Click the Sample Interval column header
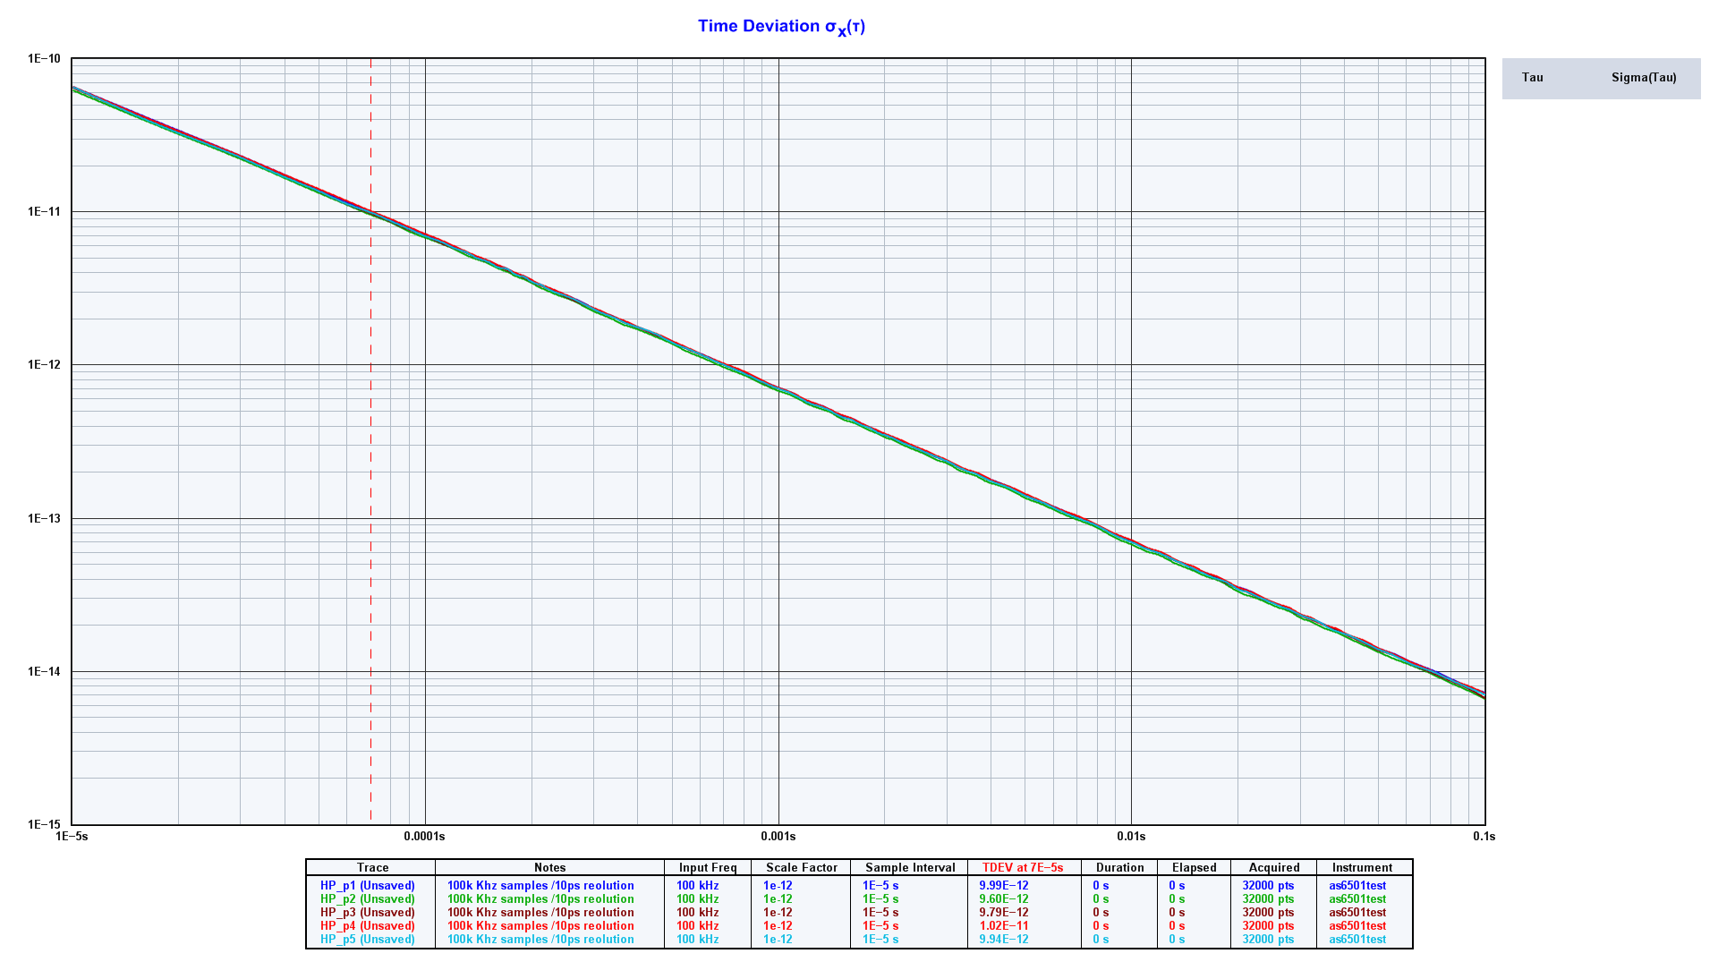This screenshot has width=1718, height=979. 909,867
